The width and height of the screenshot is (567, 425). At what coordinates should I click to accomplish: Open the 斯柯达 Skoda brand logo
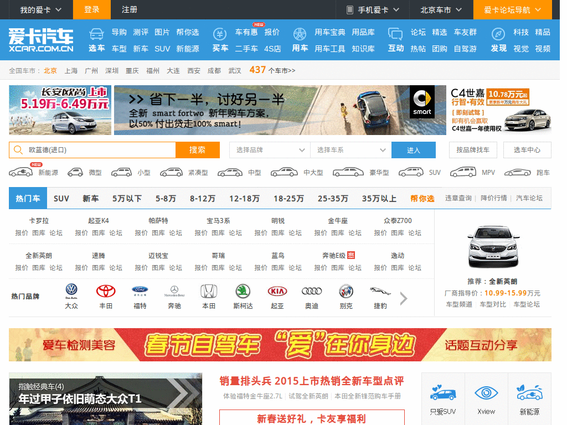[x=243, y=291]
